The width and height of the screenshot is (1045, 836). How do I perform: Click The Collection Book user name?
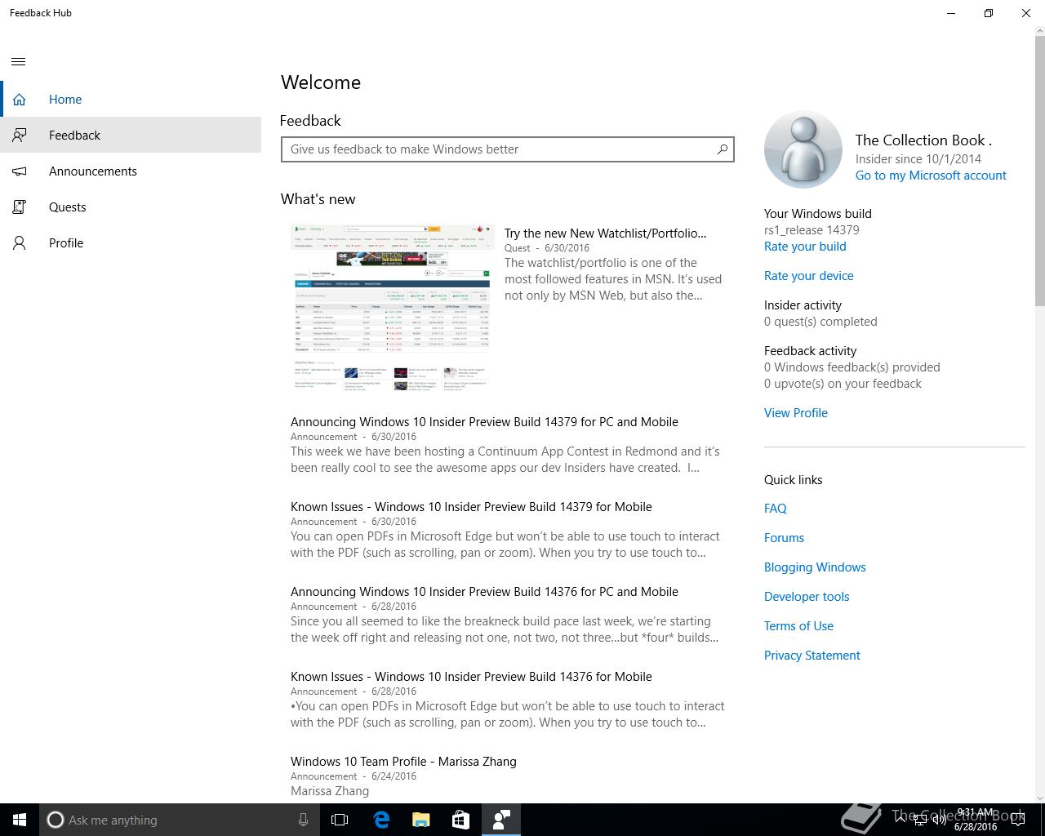click(923, 140)
